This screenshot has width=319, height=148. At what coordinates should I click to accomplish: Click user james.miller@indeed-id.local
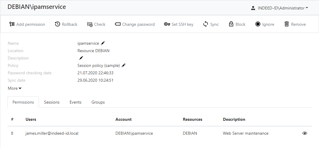(52, 133)
